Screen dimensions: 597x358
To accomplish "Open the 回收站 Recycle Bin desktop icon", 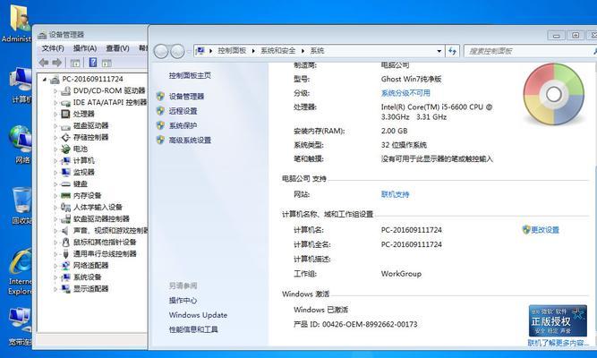I will 21,205.
